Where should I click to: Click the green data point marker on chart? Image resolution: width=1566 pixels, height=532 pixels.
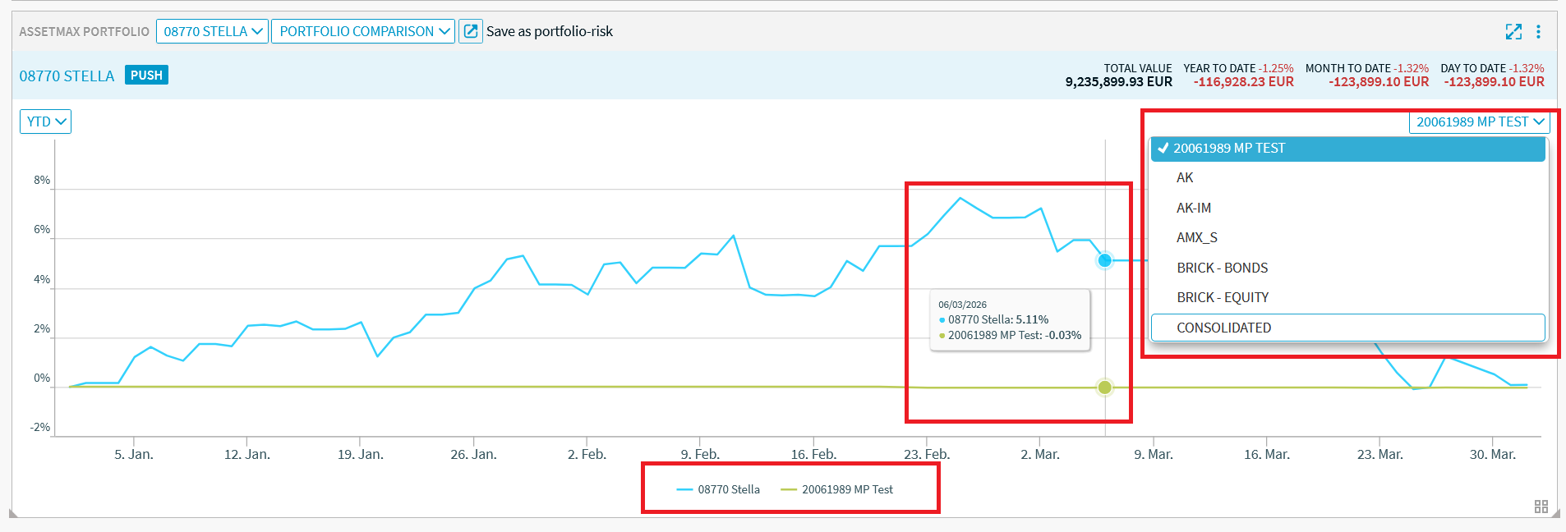1104,388
